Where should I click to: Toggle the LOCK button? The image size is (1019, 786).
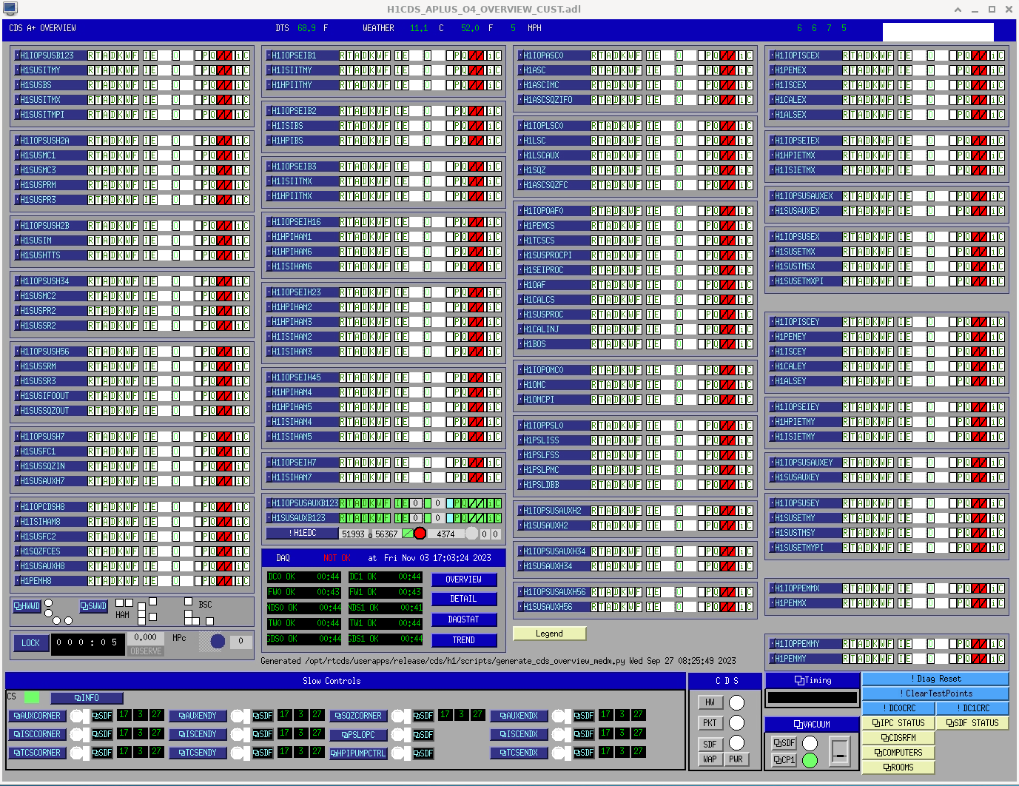coord(30,643)
